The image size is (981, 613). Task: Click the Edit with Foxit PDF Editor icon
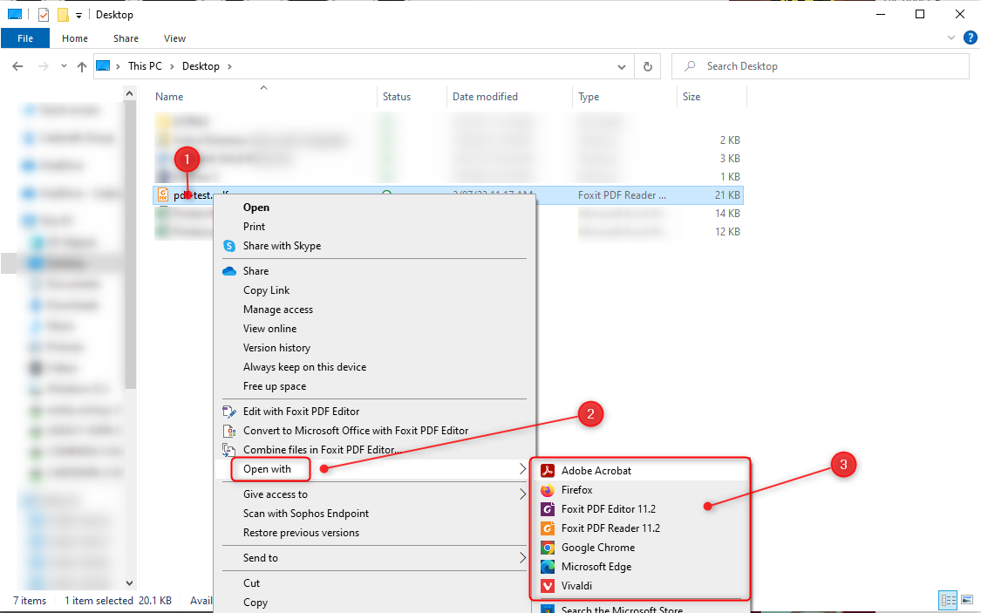pyautogui.click(x=229, y=412)
